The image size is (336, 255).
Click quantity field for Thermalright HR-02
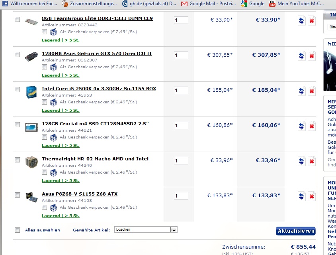pos(181,160)
